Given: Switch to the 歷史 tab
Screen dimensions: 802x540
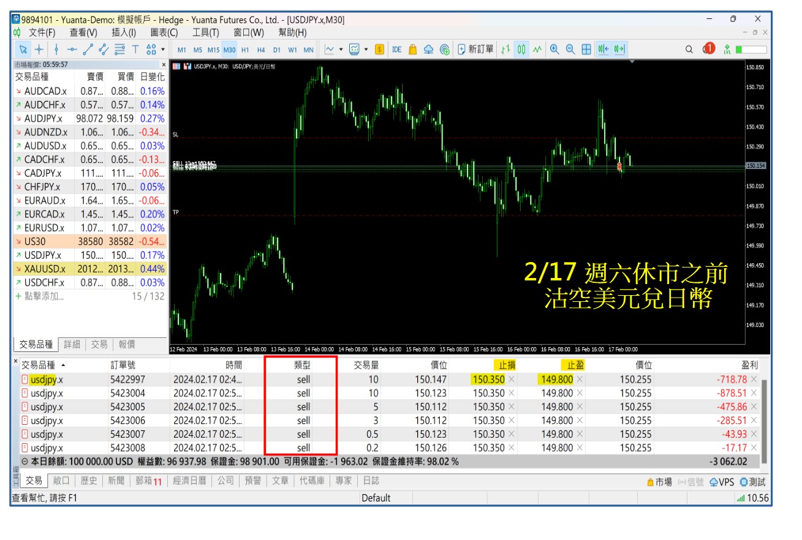Looking at the screenshot, I should 89,481.
